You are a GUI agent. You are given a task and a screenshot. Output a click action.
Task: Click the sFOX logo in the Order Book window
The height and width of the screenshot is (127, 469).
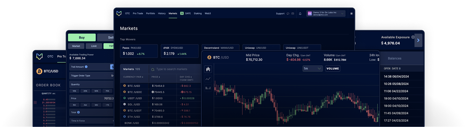click(39, 57)
